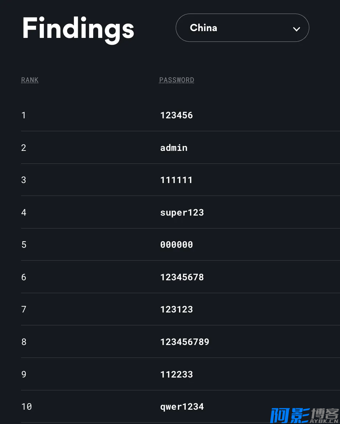Select the 123456789 password entry
The height and width of the screenshot is (424, 340).
click(185, 342)
